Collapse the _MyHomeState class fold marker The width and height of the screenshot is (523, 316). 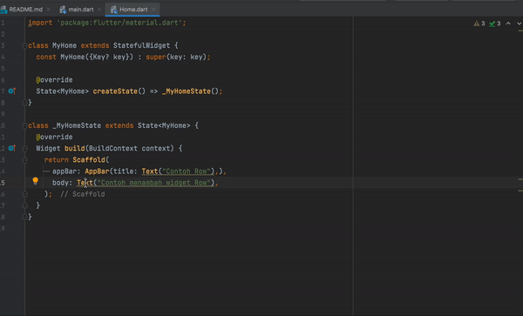(x=24, y=125)
